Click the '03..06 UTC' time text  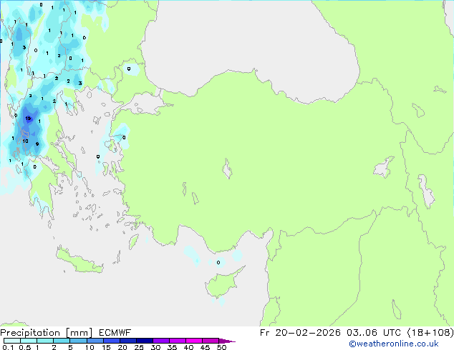tap(374, 333)
